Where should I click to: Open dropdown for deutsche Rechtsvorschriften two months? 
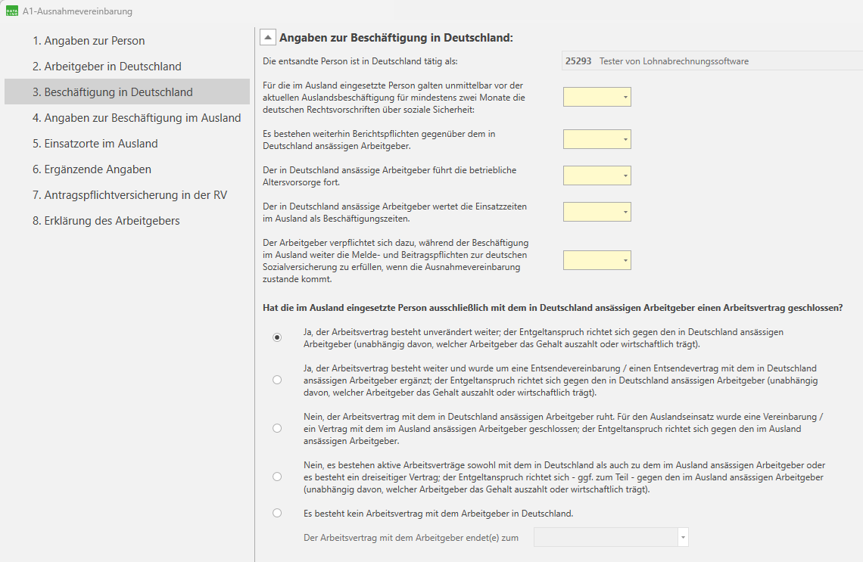(597, 98)
